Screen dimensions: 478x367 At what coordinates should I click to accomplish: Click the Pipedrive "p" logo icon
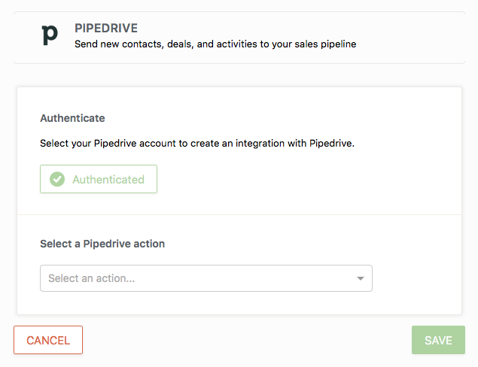pyautogui.click(x=50, y=35)
